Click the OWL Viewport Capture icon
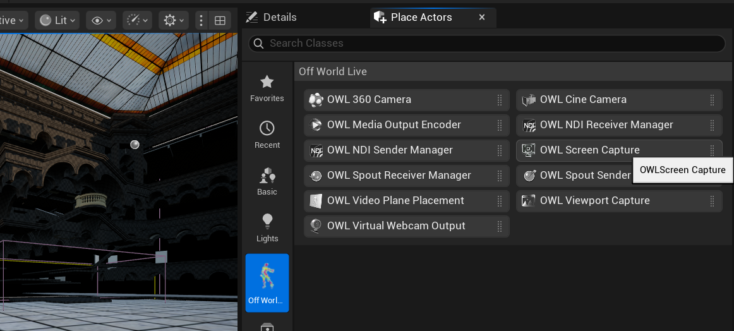Image resolution: width=734 pixels, height=331 pixels. pyautogui.click(x=529, y=200)
